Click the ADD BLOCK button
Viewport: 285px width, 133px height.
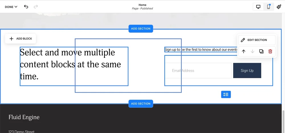coord(21,39)
